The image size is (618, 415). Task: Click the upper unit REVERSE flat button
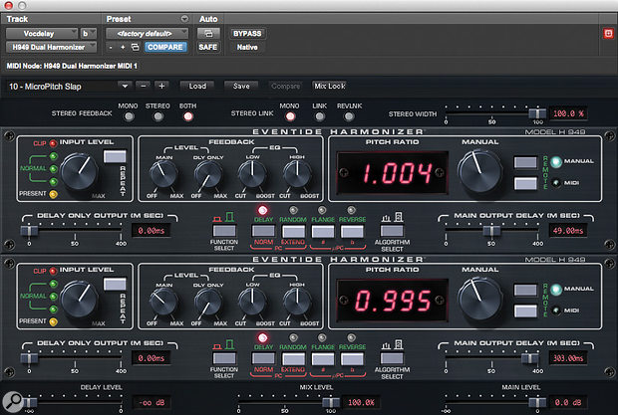pos(352,231)
